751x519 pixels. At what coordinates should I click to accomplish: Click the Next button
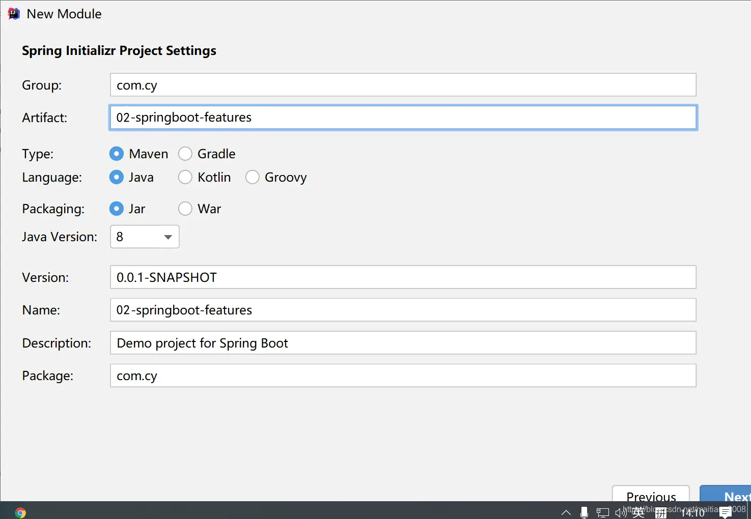point(726,494)
